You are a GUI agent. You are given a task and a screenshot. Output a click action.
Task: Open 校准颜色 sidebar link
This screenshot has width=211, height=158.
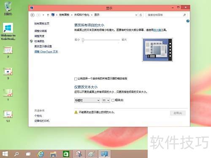click(39, 41)
